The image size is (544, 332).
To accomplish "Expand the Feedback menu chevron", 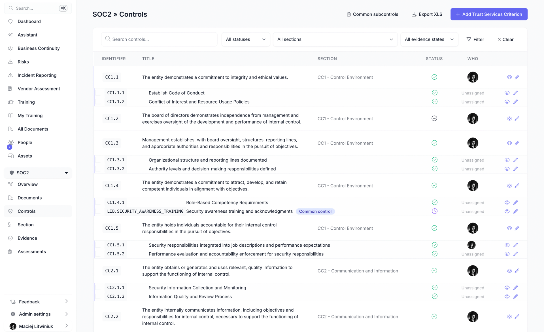I will 67,301.
